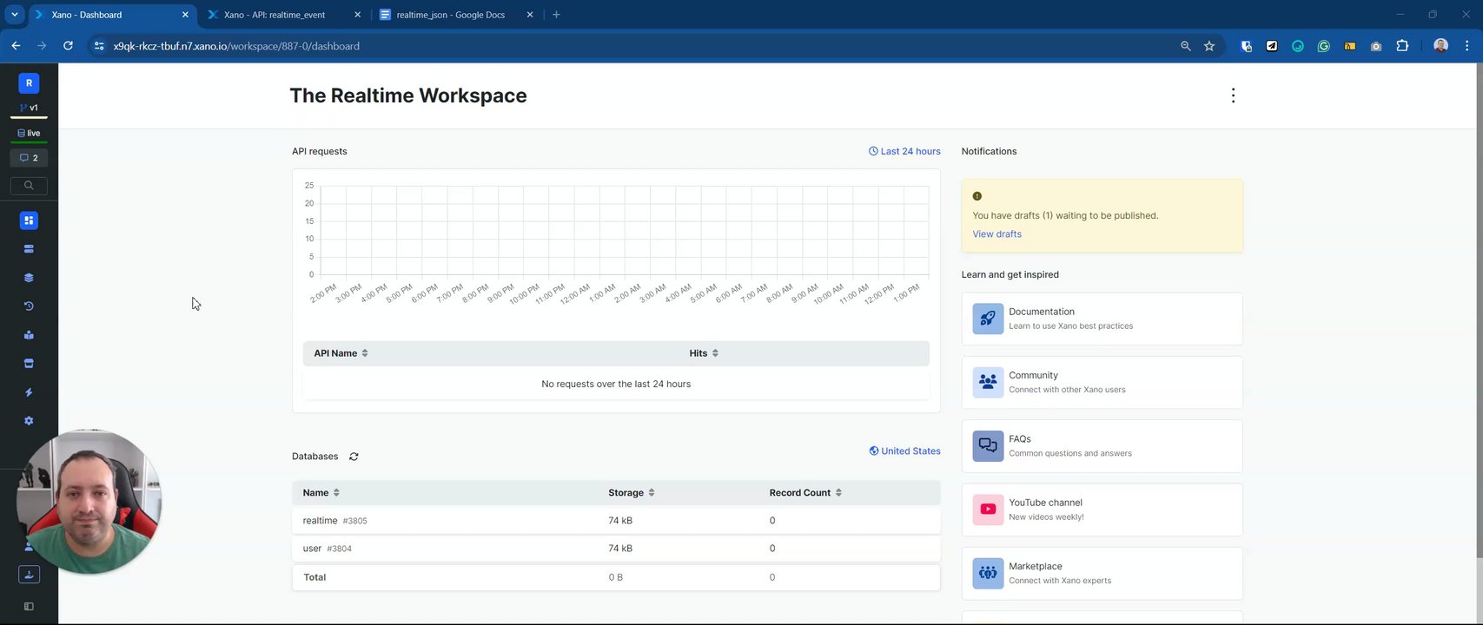The width and height of the screenshot is (1483, 625).
Task: Sort databases by Storage
Action: (632, 493)
